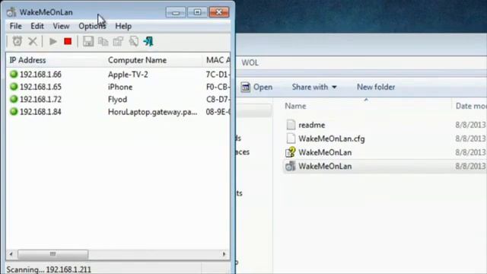Sort by the Name column in Explorer
Image resolution: width=487 pixels, height=274 pixels.
pyautogui.click(x=295, y=107)
